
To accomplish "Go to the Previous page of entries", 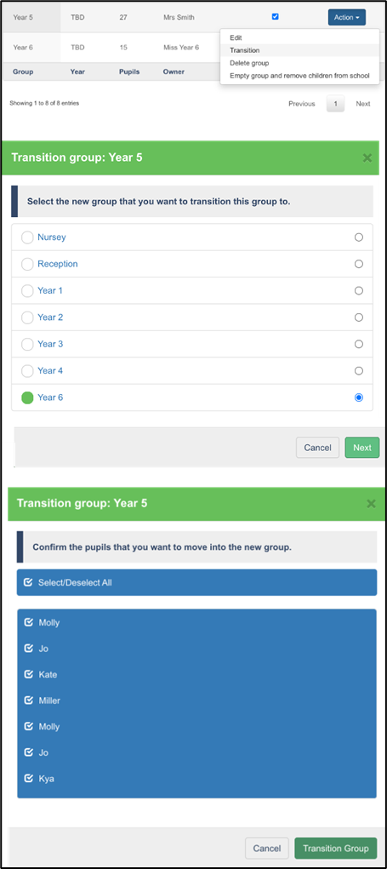I will click(302, 104).
